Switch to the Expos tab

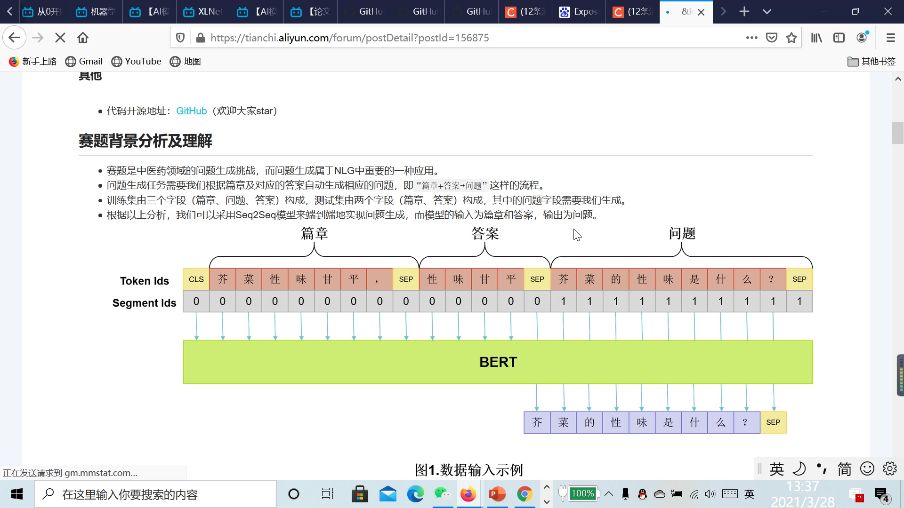[579, 11]
